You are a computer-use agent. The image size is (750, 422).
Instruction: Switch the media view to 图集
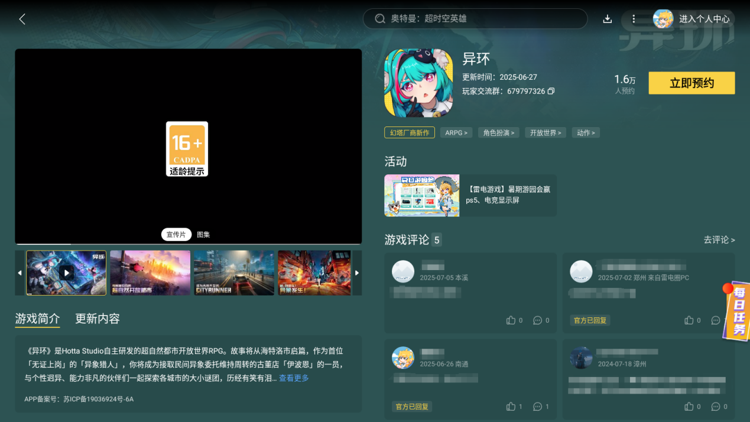[x=203, y=234]
